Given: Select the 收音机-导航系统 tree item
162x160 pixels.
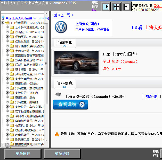Looking at the screenshot, I should [29, 130].
